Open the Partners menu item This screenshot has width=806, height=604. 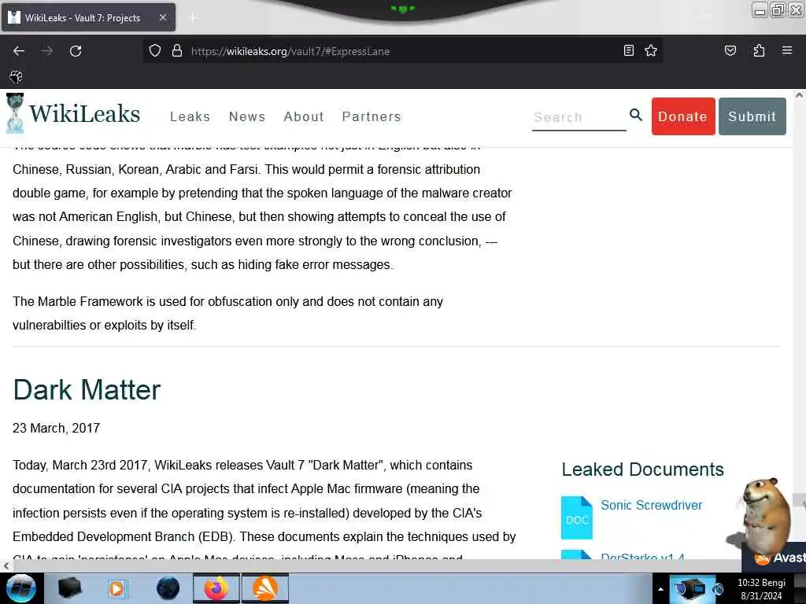372,116
